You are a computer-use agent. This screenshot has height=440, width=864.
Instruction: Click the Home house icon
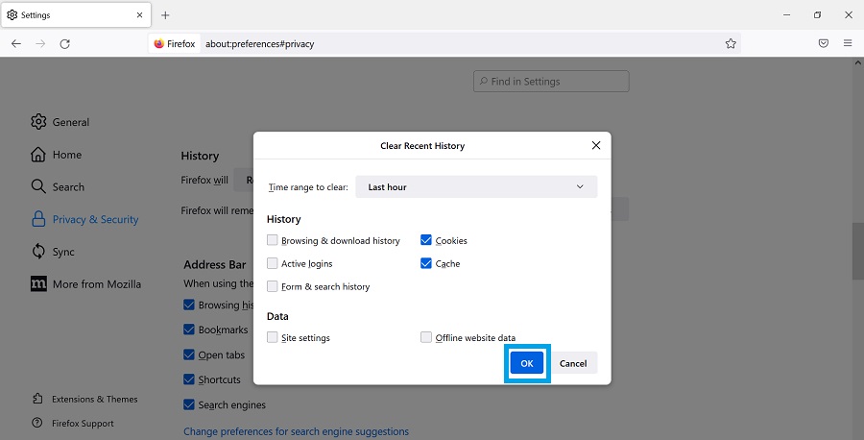(38, 155)
